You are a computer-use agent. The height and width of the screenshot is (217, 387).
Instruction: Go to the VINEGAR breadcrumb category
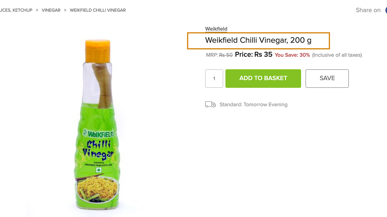[51, 10]
